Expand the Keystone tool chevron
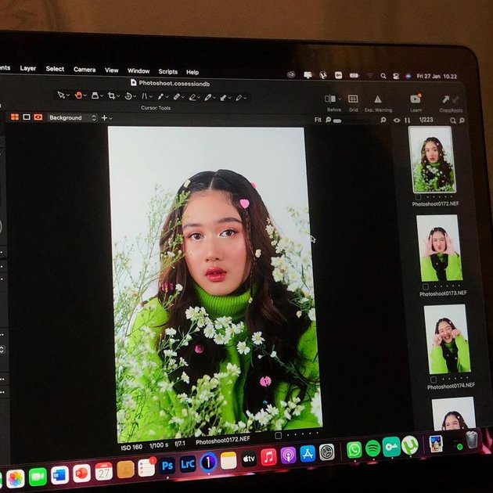The image size is (493, 493). point(151,97)
